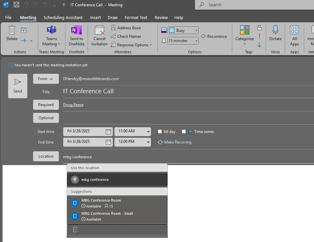This screenshot has width=314, height=242.
Task: Open the End time calendar picker icon
Action: [108, 142]
